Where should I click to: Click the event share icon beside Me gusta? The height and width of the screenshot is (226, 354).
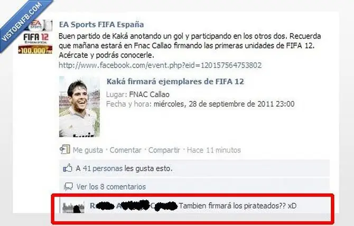point(65,149)
